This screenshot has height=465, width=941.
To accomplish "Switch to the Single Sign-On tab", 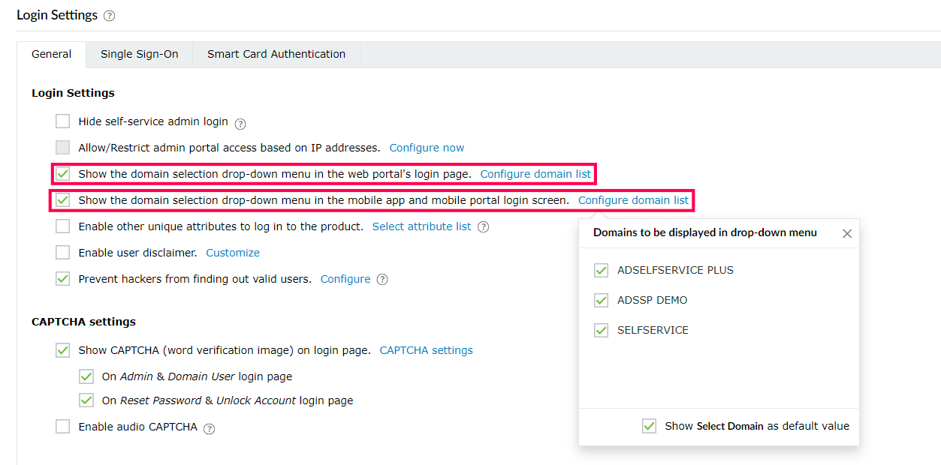I will point(140,54).
